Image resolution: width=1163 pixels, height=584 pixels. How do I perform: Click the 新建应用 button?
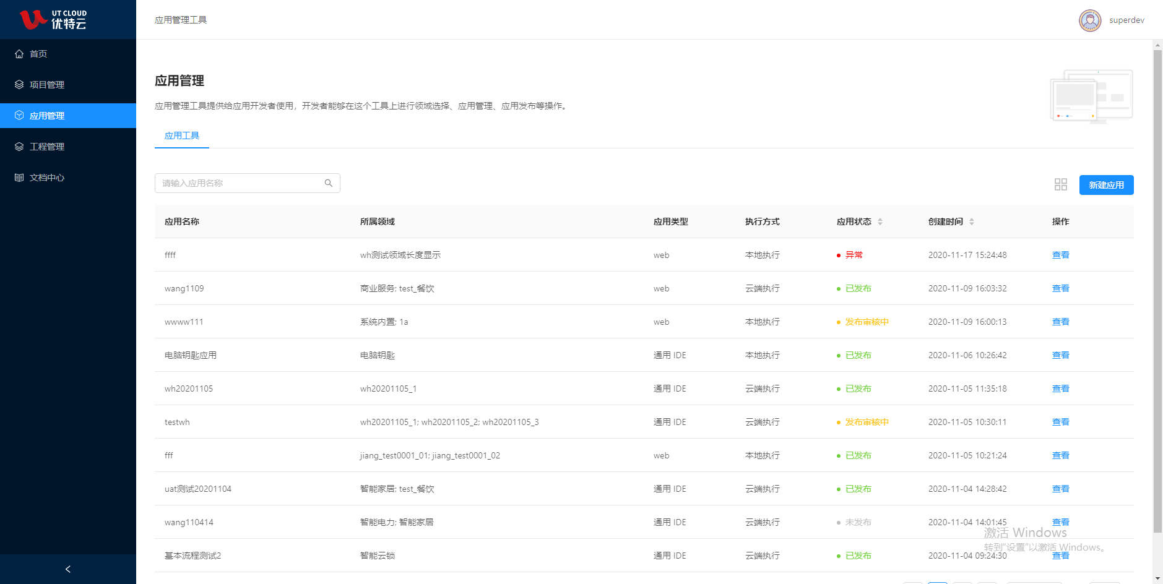[x=1107, y=185]
